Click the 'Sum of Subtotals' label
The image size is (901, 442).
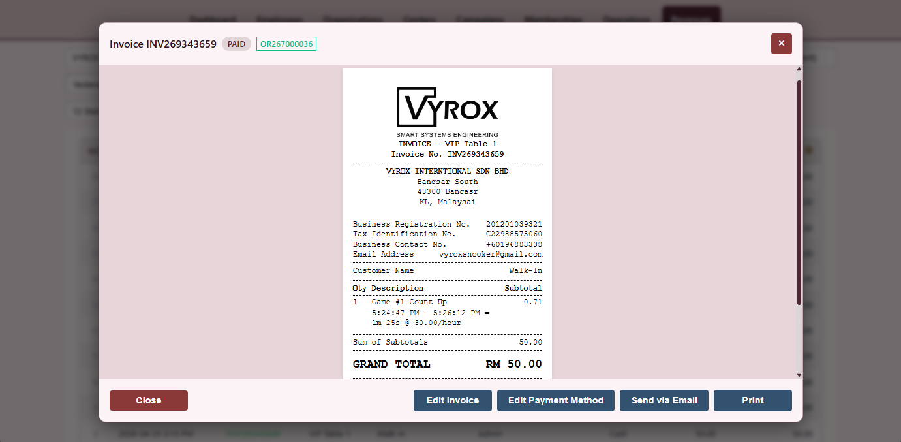coord(390,342)
